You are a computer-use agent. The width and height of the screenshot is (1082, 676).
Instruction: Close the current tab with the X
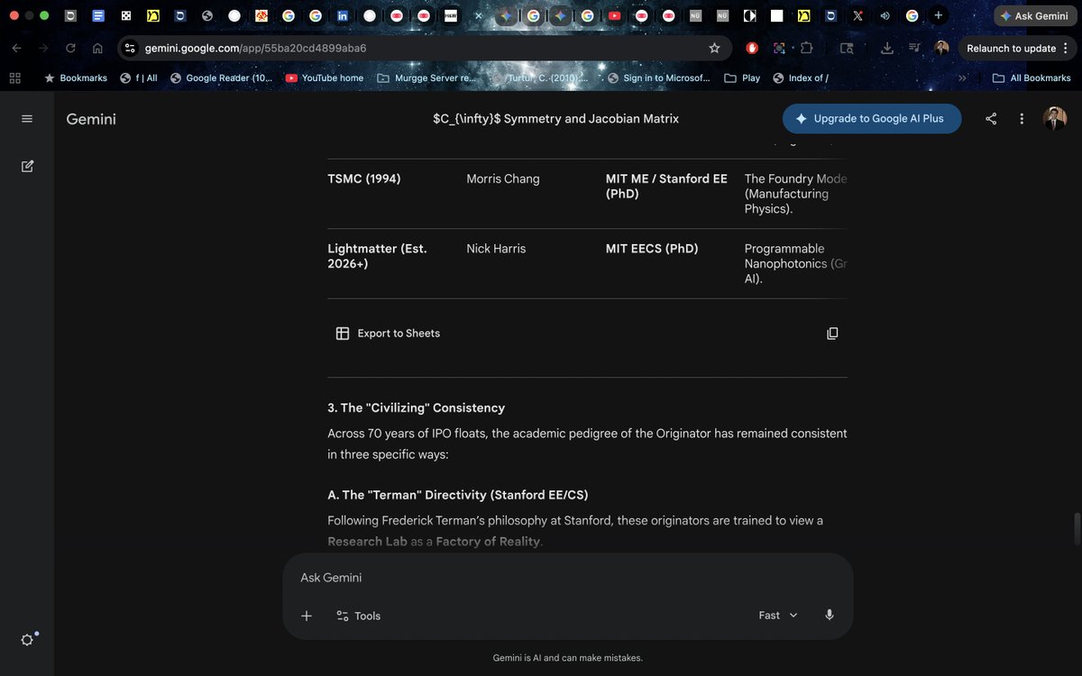point(478,16)
